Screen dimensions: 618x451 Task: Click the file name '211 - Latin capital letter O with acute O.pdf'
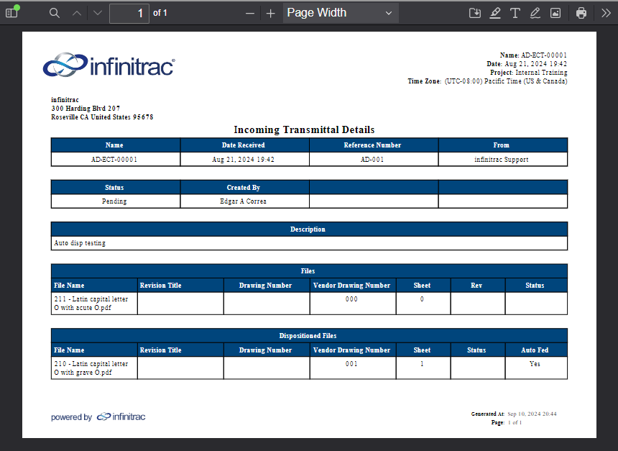(x=91, y=304)
